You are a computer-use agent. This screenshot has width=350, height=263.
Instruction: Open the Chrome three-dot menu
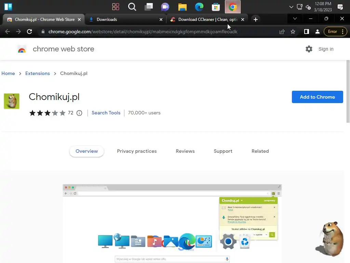342,32
